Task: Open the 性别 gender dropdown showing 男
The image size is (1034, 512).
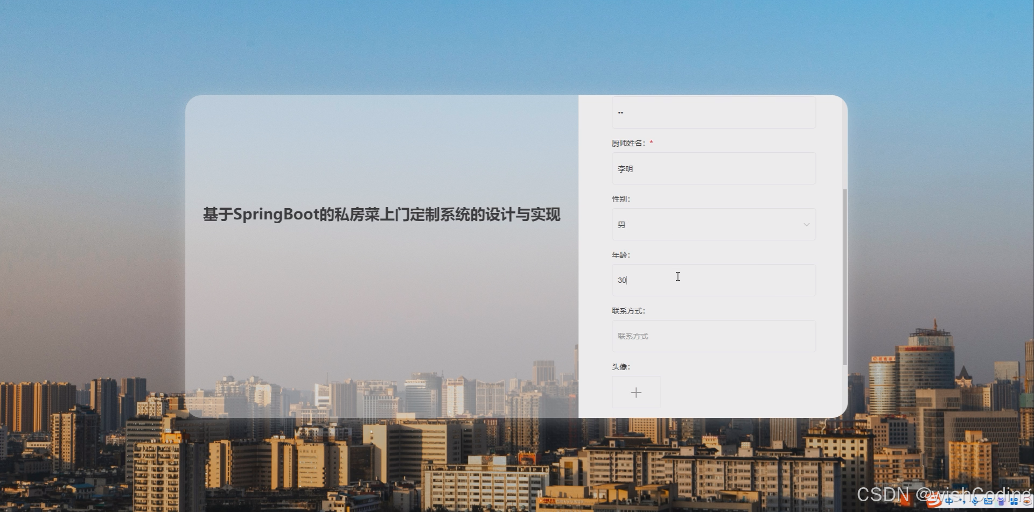Action: pos(713,224)
